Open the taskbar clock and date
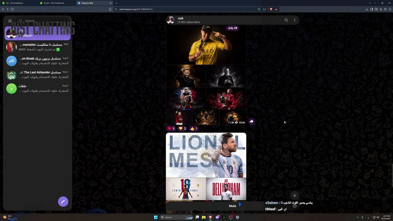This screenshot has height=221, width=393. [x=386, y=217]
